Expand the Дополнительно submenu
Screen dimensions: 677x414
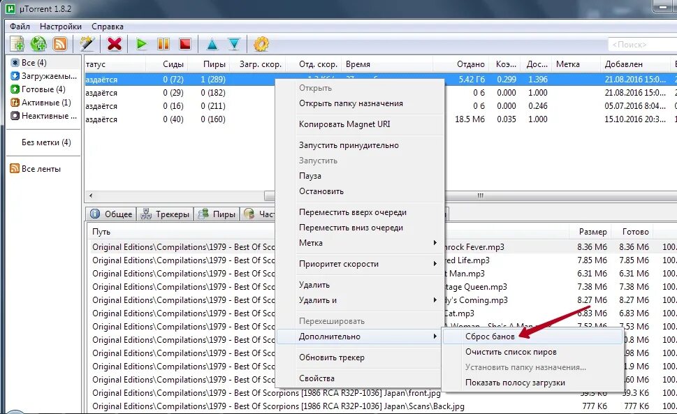click(x=360, y=337)
